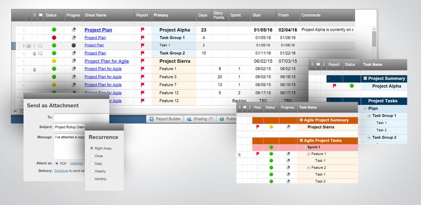Click red flag beside Project Alpha in summary sheet
Image resolution: width=421 pixels, height=205 pixels.
(334, 86)
